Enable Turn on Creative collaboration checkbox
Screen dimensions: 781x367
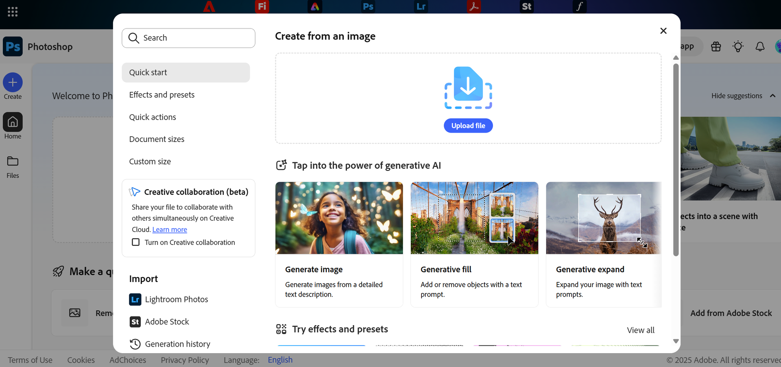click(x=136, y=242)
